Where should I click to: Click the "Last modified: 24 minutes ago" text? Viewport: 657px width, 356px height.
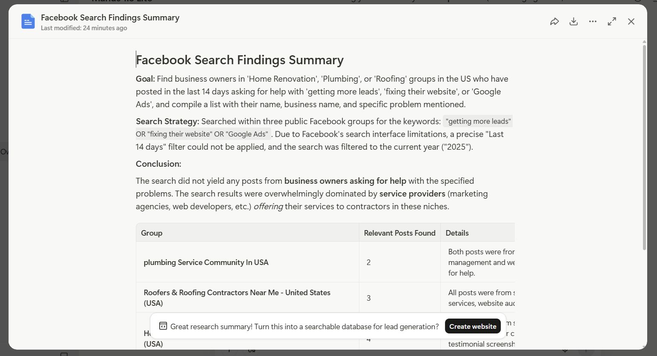point(84,28)
